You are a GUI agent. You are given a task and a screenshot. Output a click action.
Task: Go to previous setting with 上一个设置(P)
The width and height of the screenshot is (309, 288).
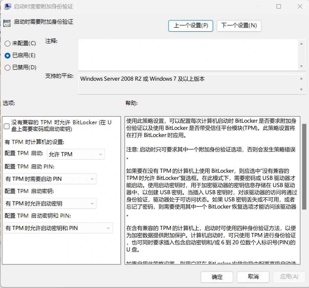pos(191,26)
